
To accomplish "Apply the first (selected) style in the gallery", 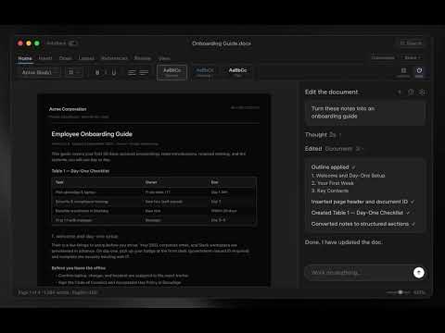I will pyautogui.click(x=172, y=72).
